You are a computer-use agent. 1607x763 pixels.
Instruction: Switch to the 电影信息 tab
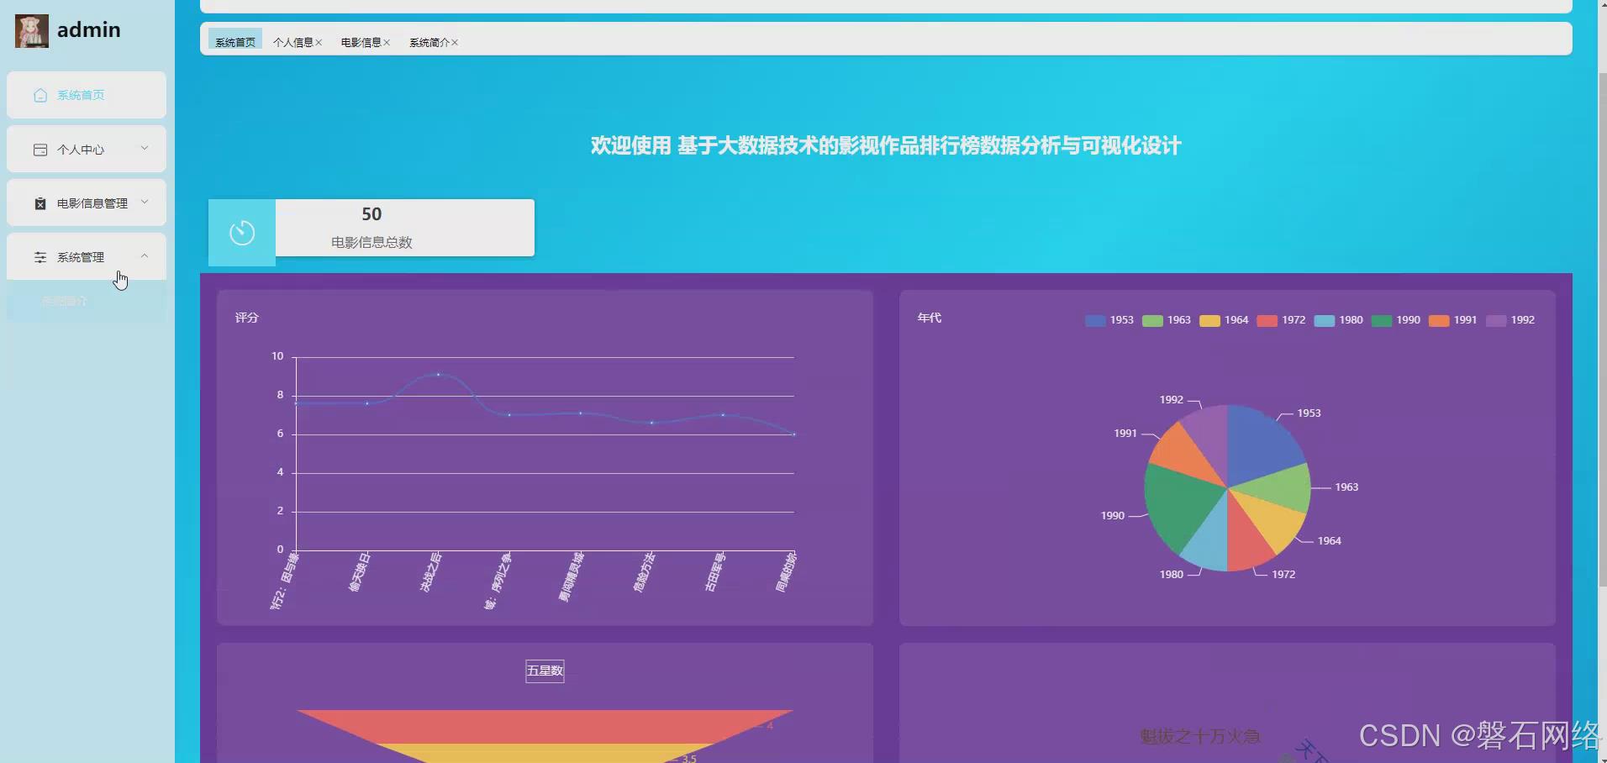tap(360, 42)
